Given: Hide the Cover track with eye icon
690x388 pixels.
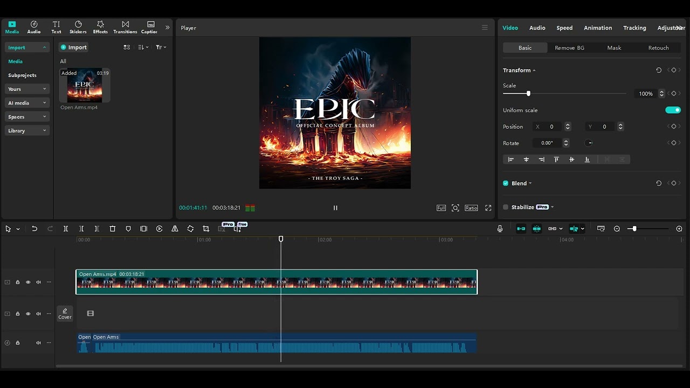Looking at the screenshot, I should point(28,314).
